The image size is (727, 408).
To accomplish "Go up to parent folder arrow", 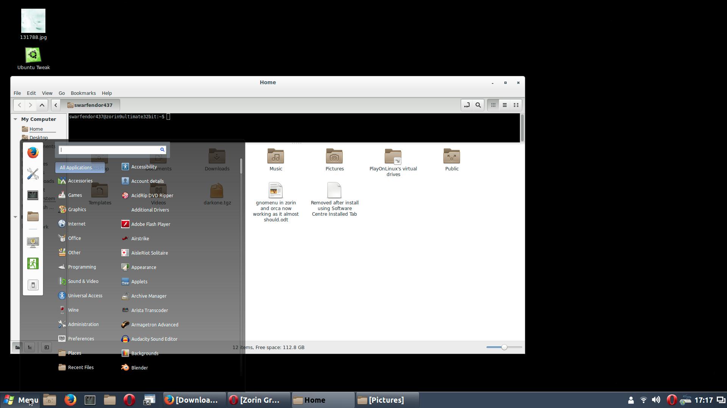I will (42, 105).
